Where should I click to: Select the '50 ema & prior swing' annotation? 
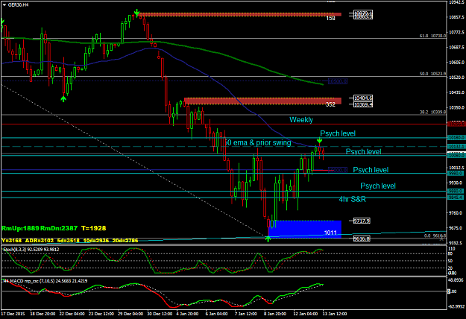[x=257, y=143]
